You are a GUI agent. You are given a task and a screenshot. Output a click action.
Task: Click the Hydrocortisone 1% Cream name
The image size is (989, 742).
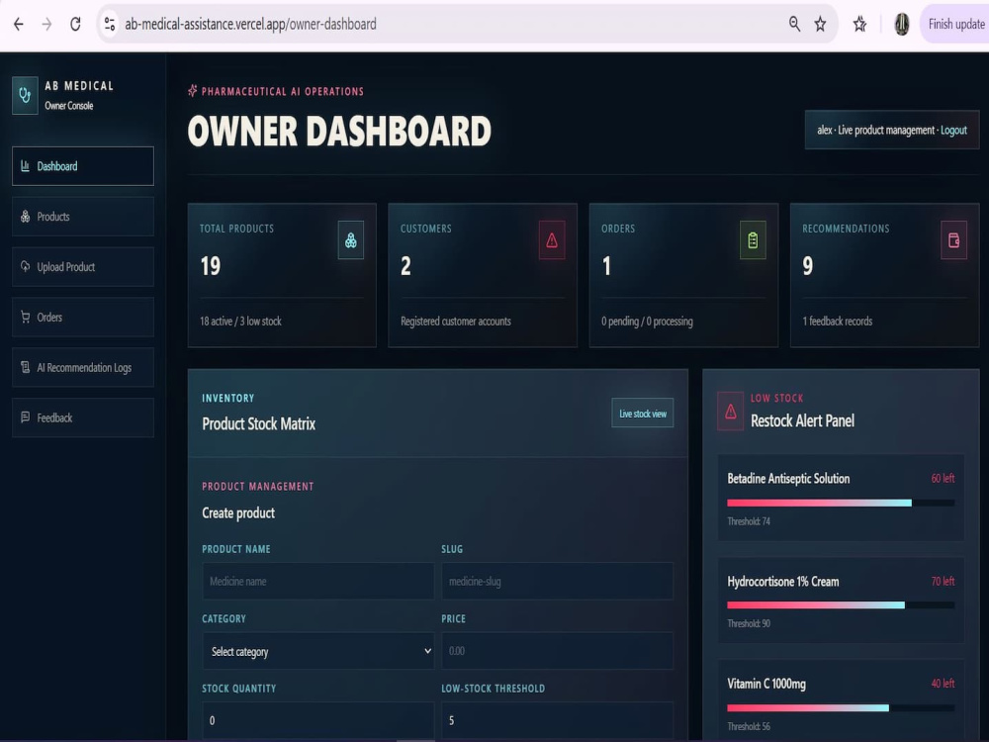pyautogui.click(x=782, y=581)
